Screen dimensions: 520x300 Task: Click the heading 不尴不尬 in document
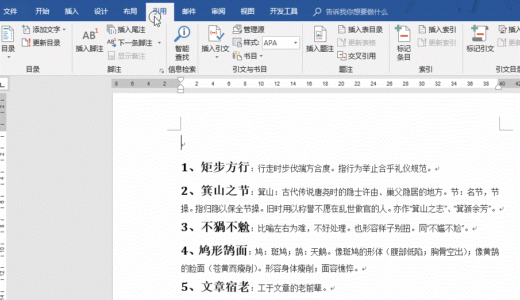point(225,227)
